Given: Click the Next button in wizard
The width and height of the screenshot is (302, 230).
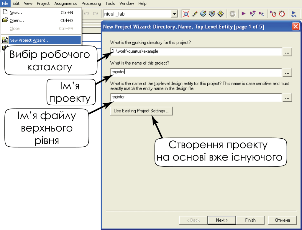Looking at the screenshot, I should 221,220.
